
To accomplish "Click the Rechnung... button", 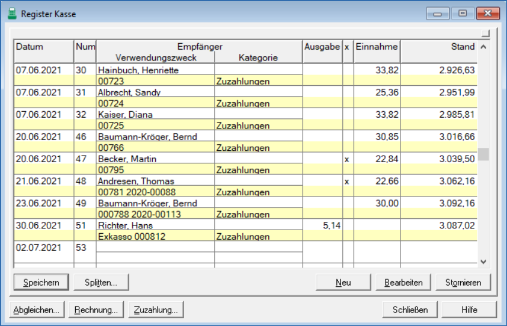I will tap(96, 310).
